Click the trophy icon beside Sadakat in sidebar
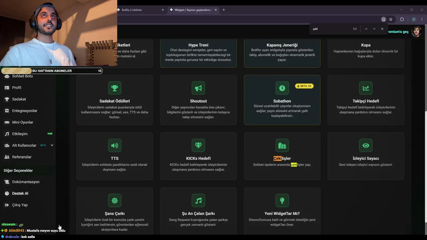The width and height of the screenshot is (427, 240). [7, 99]
